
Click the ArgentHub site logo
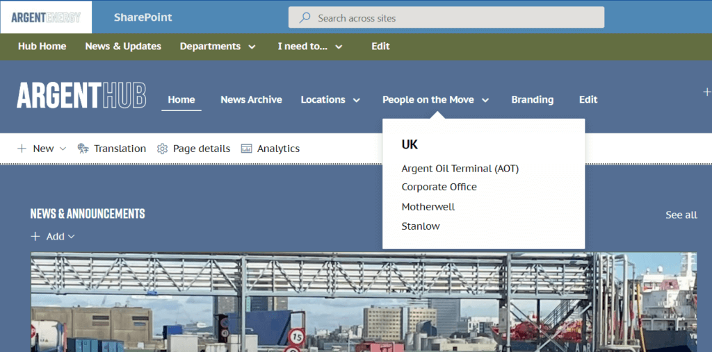pyautogui.click(x=81, y=96)
